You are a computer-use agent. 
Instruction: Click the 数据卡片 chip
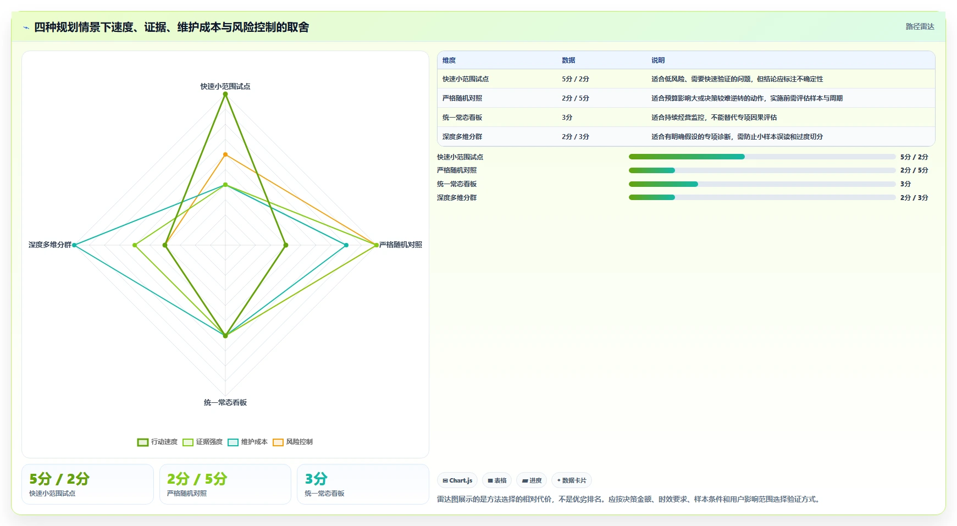[572, 480]
